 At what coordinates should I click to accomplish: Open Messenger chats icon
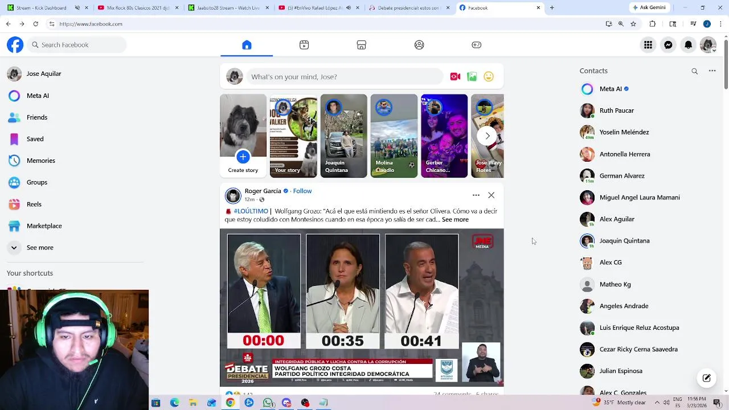[x=668, y=45]
